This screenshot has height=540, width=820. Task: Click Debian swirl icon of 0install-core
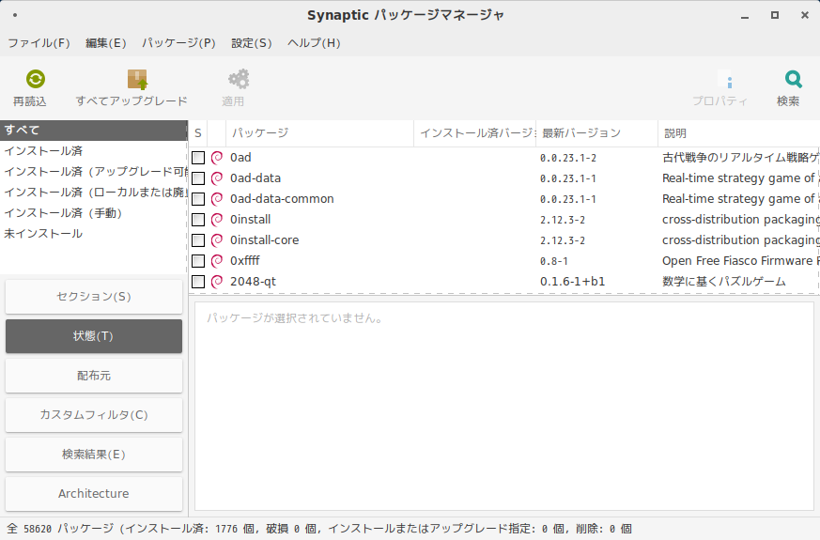click(x=216, y=239)
